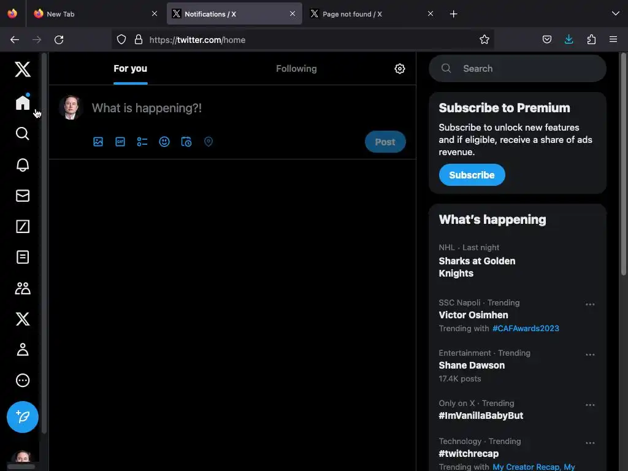The width and height of the screenshot is (628, 471).
Task: Open more options for Victor Osimhen trend
Action: point(590,304)
